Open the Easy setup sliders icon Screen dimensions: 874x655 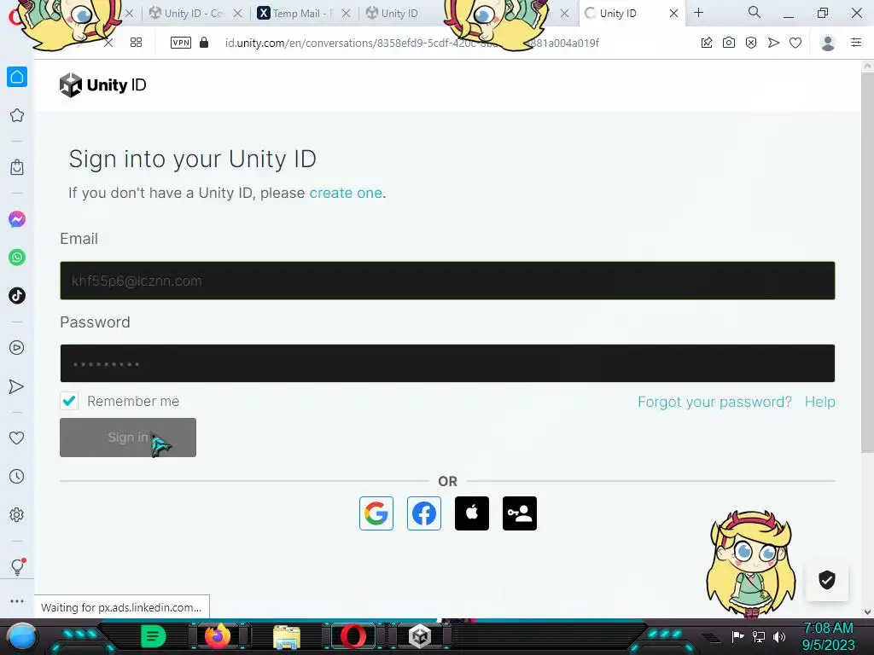pos(856,43)
